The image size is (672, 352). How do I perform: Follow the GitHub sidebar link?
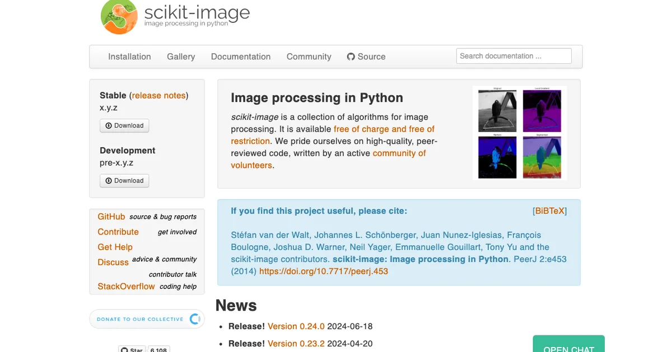(x=111, y=217)
